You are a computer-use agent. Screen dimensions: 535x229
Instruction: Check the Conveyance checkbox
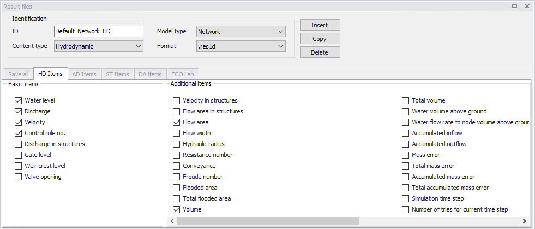176,166
